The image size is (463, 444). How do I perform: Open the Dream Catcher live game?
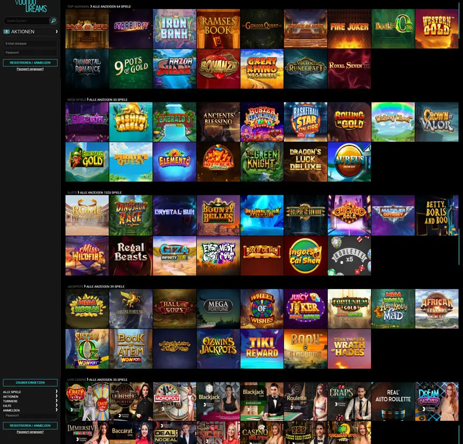click(437, 401)
